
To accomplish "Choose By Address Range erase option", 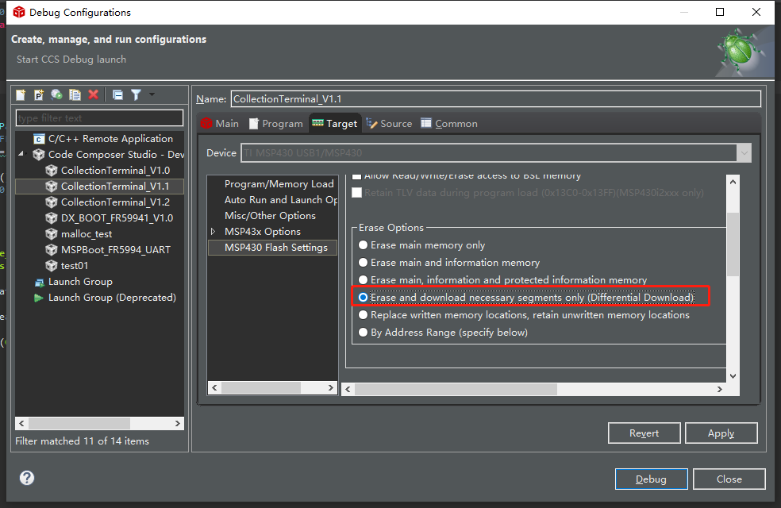I will click(x=363, y=333).
